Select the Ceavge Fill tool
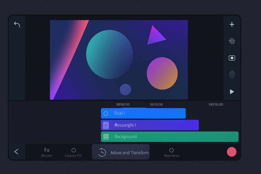Viewport: 261px width, 174px height. 73,152
